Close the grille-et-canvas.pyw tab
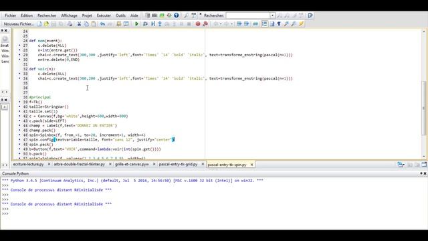Screen dimensions: 428x241 pyautogui.click(x=154, y=164)
